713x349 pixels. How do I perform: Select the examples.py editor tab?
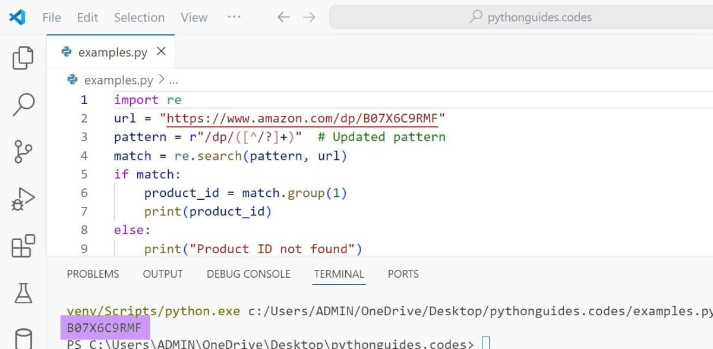pos(111,52)
